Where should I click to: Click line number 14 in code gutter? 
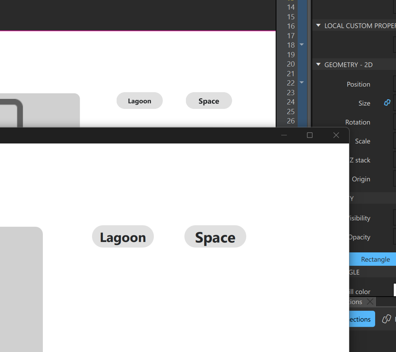(291, 7)
